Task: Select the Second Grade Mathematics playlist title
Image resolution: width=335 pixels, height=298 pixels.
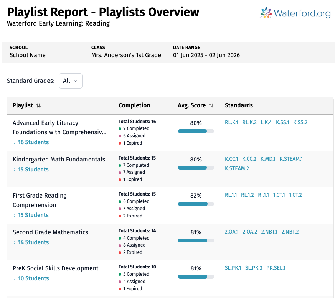Action: click(50, 232)
